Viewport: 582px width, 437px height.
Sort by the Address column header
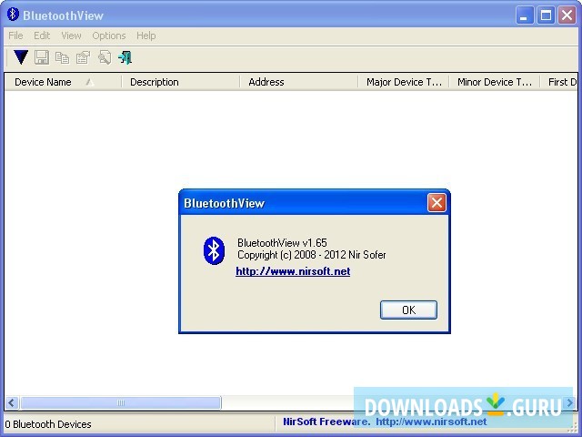tap(299, 82)
